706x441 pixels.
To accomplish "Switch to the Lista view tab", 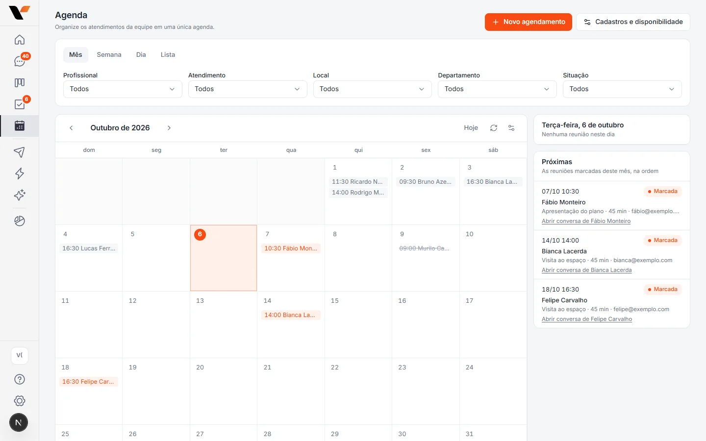I will pos(168,55).
